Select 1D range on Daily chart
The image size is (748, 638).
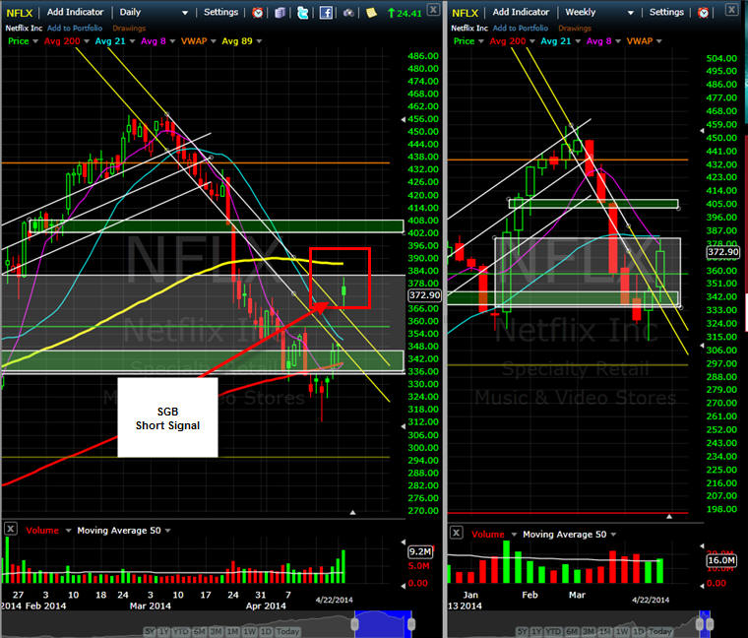(266, 631)
